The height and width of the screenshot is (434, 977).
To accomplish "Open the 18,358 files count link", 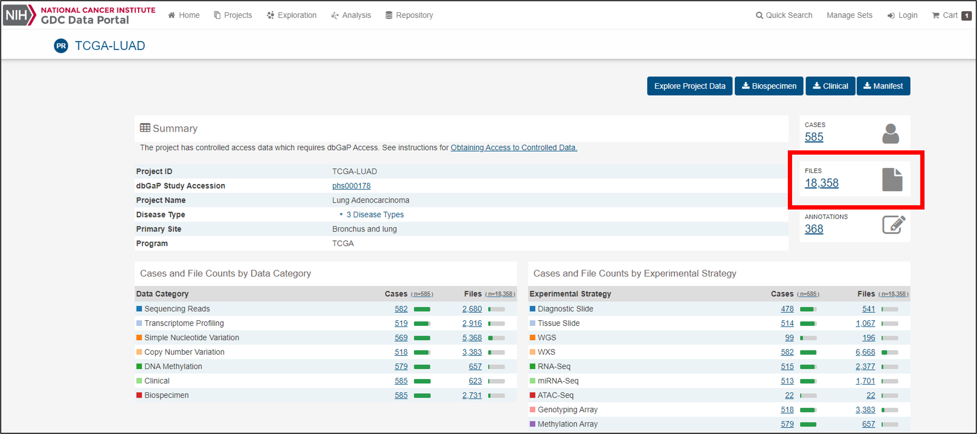I will coord(821,183).
